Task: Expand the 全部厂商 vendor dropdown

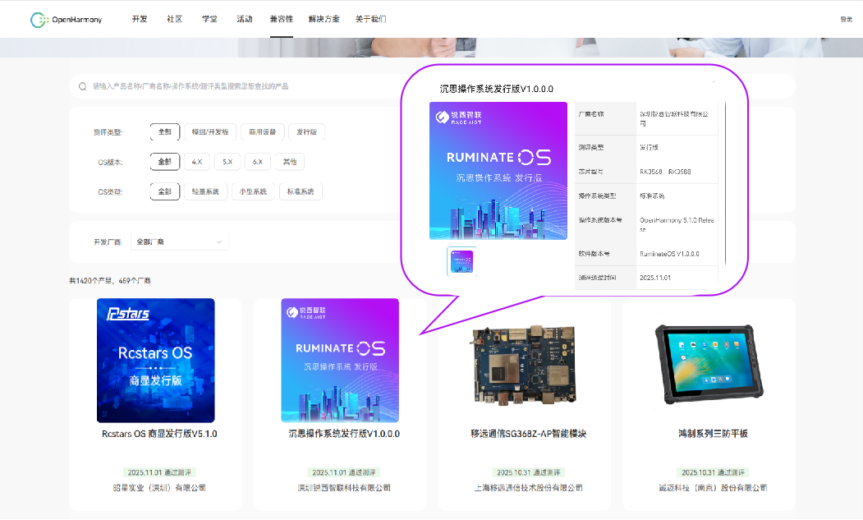Action: point(179,242)
